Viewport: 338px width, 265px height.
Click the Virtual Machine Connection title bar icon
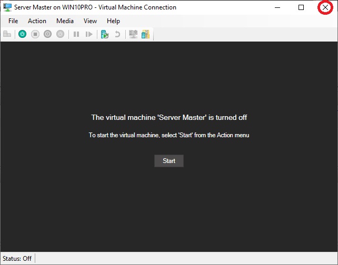tap(7, 7)
